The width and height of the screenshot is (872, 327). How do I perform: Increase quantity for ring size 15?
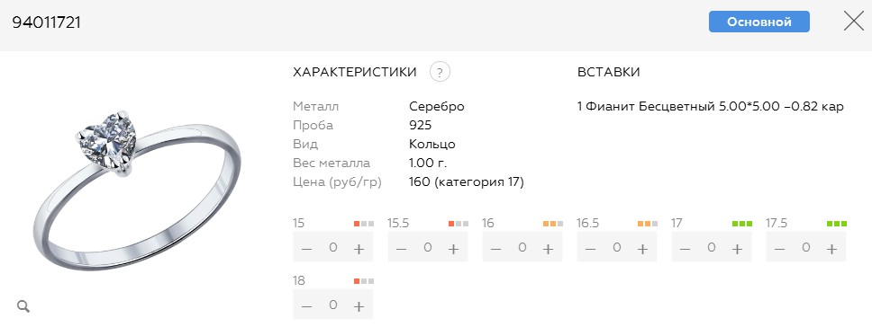359,249
